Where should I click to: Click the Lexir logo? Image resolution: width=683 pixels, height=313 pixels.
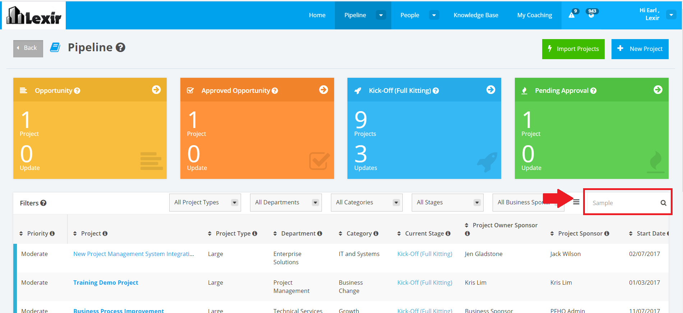pos(34,15)
